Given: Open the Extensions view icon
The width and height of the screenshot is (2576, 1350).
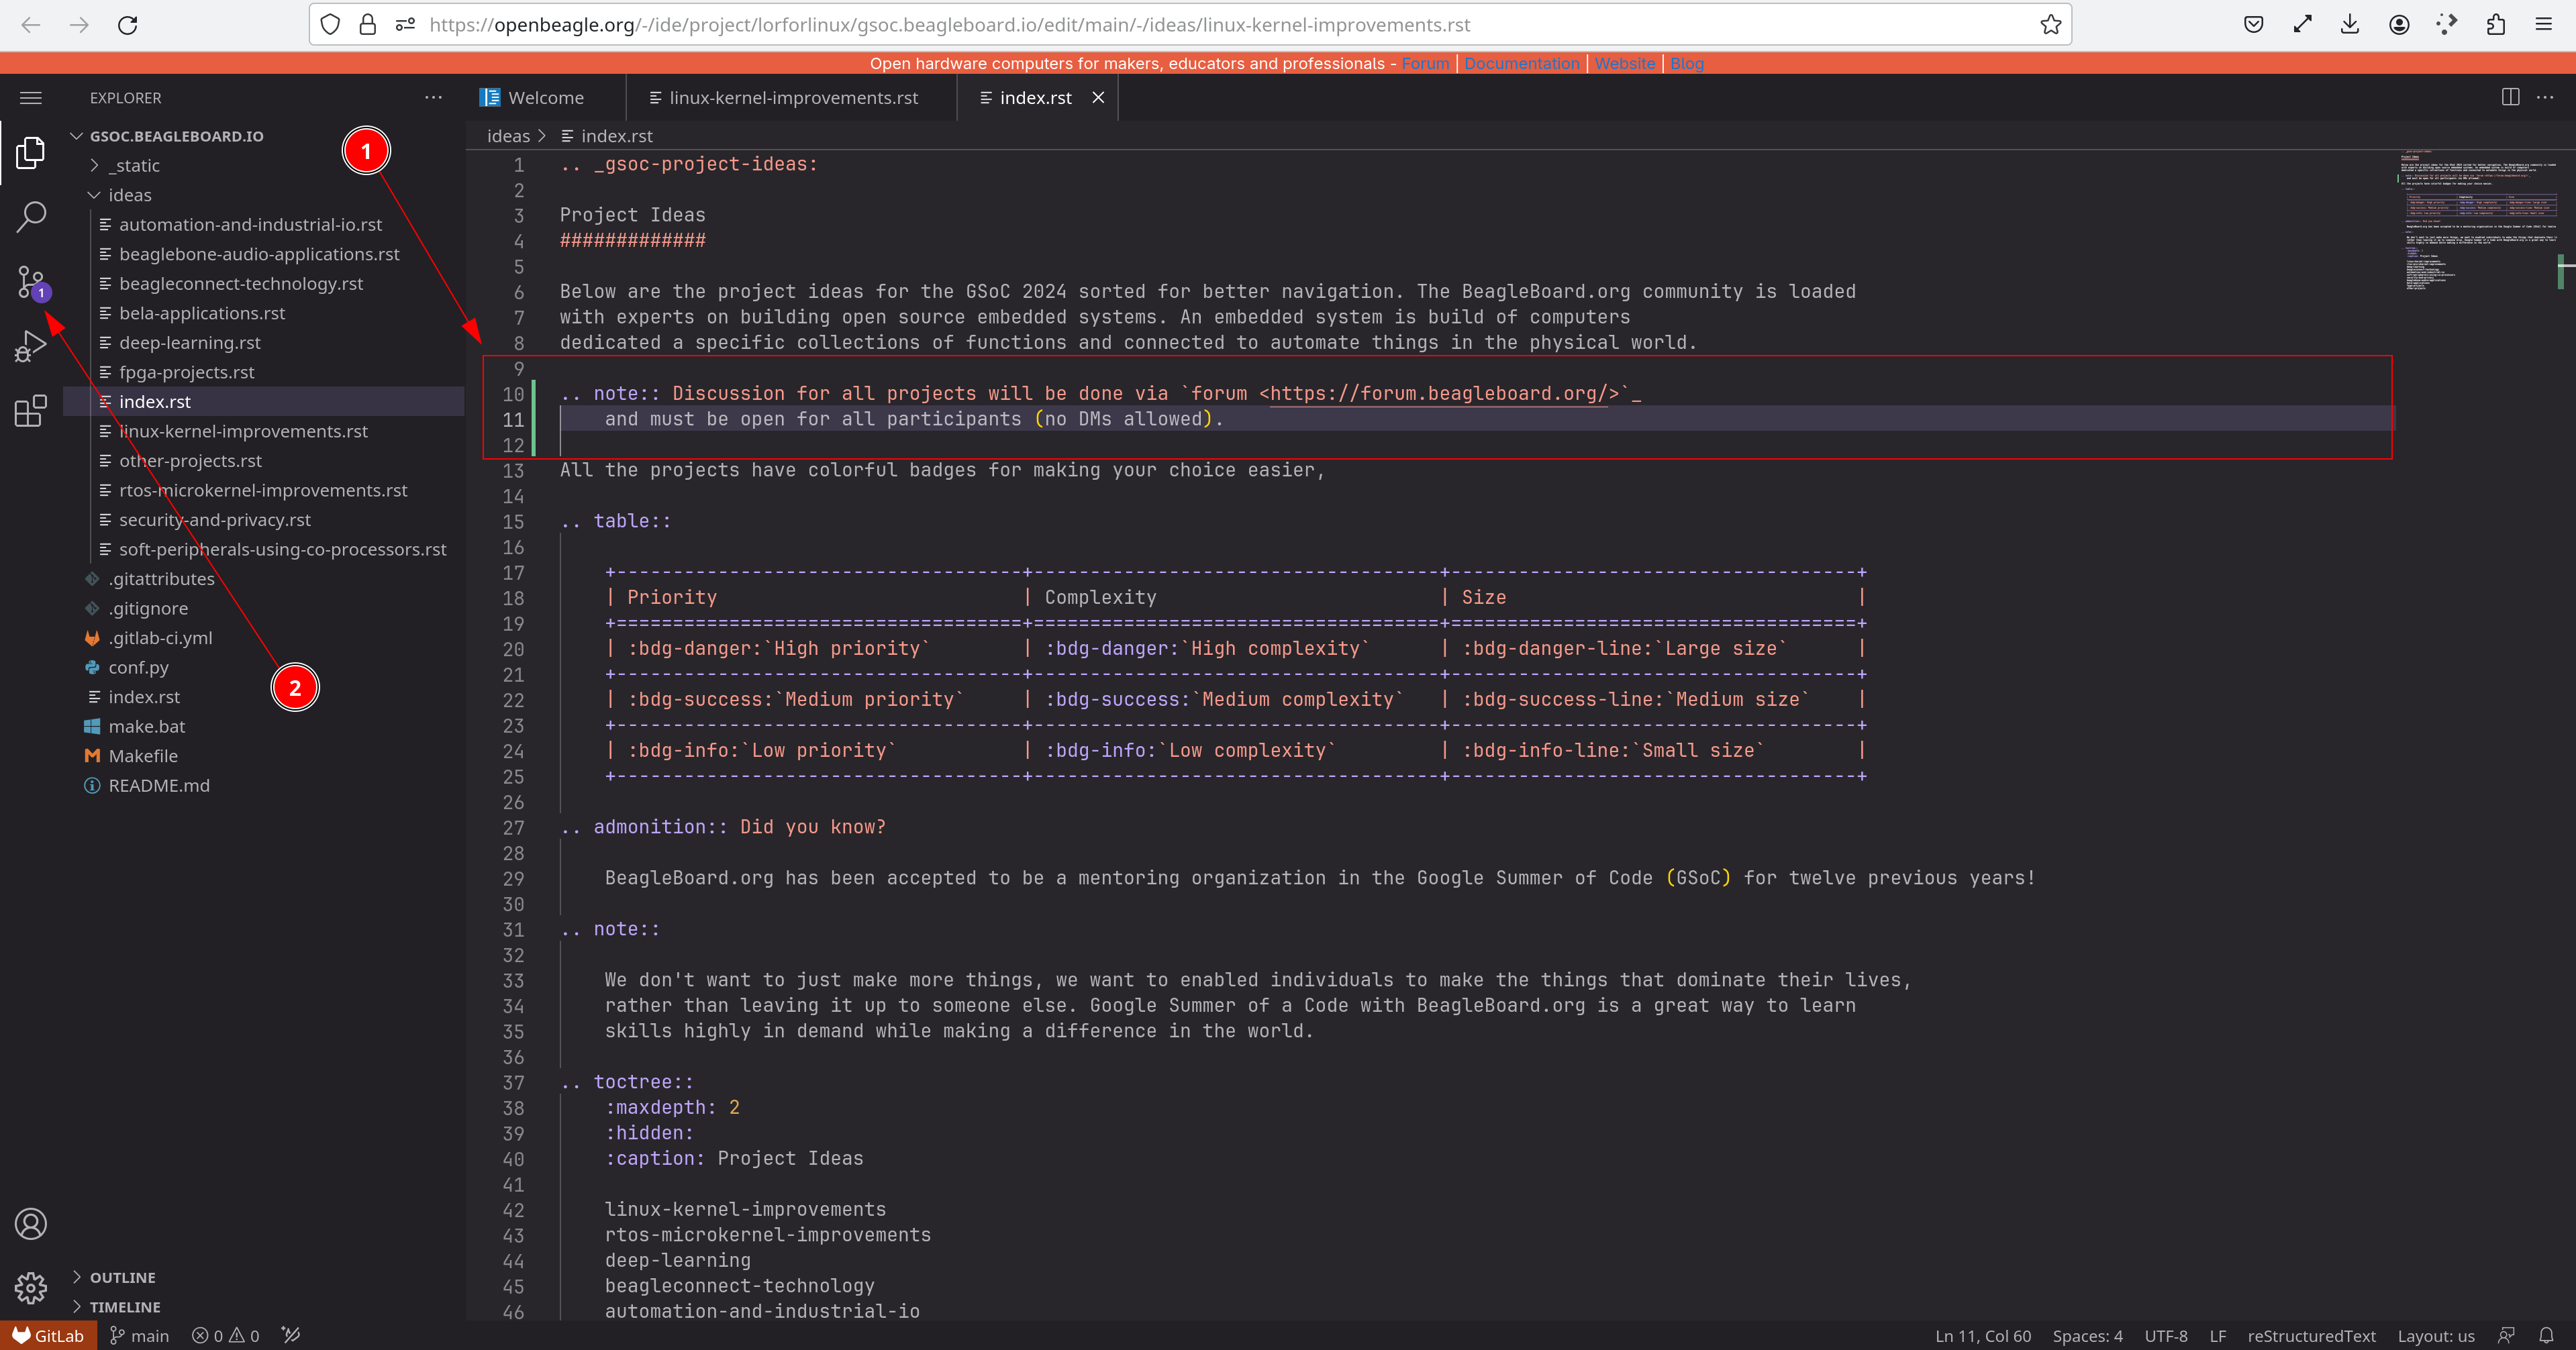Looking at the screenshot, I should tap(31, 410).
